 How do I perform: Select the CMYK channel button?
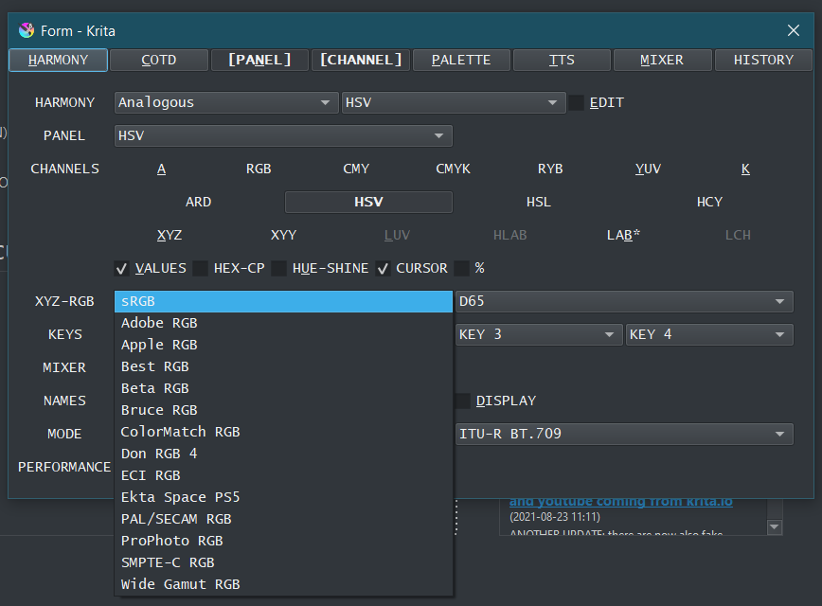tap(453, 169)
